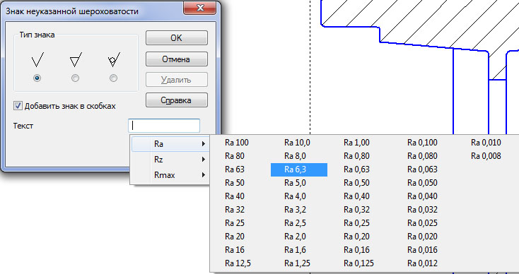The image size is (519, 274).
Task: Click the Справка button
Action: [177, 100]
